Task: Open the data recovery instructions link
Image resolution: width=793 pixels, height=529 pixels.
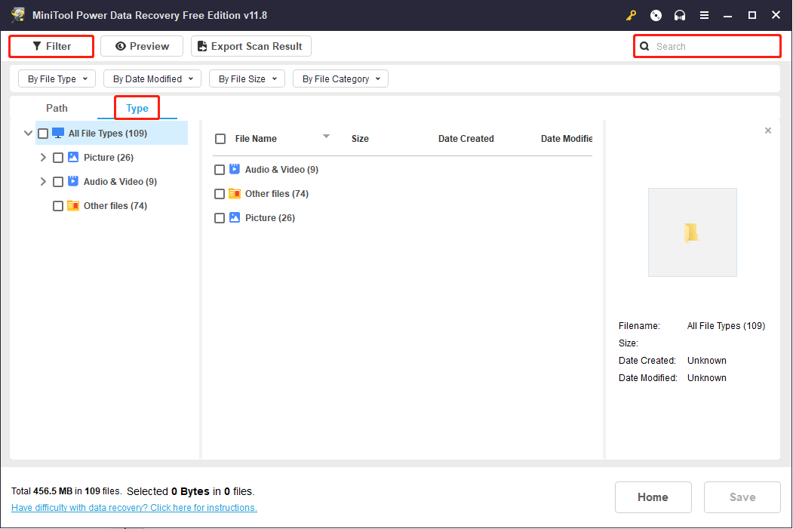Action: click(x=134, y=507)
